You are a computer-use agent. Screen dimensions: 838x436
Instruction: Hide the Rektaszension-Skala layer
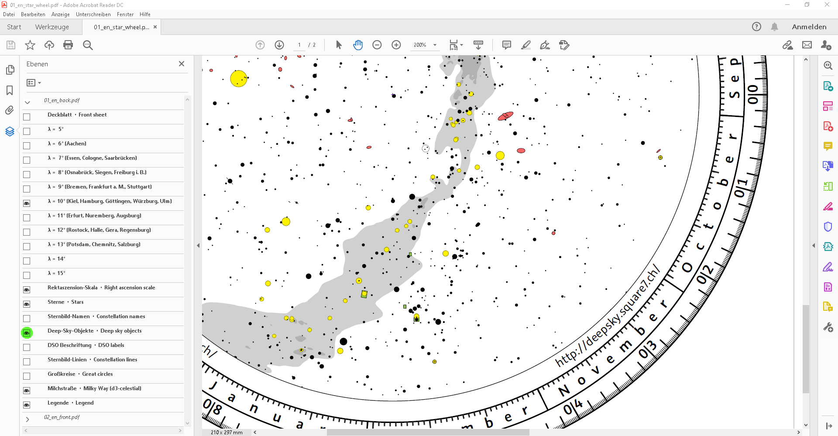click(x=27, y=290)
